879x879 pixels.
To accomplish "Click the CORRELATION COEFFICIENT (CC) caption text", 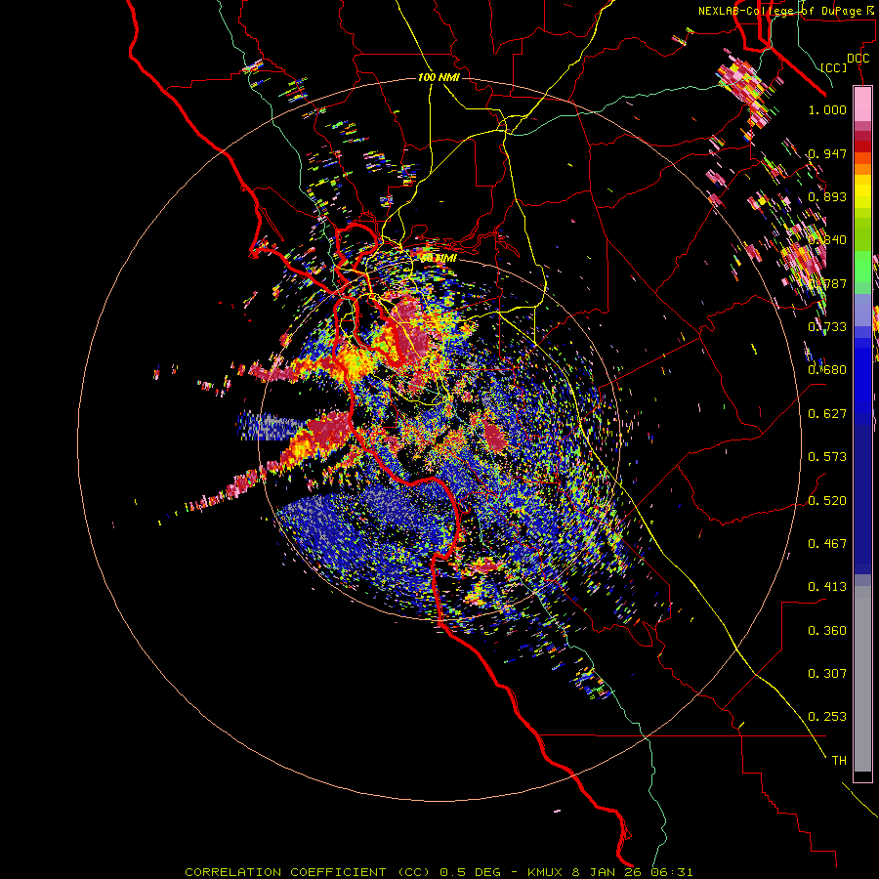I will [x=308, y=872].
